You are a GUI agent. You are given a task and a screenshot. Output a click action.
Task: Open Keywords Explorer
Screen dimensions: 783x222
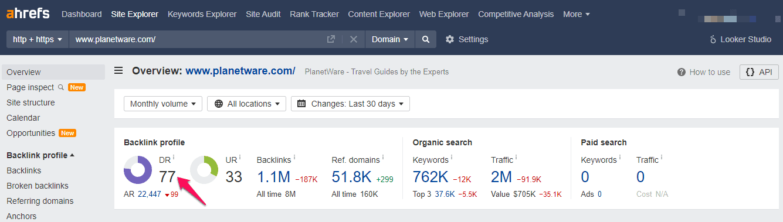click(202, 14)
